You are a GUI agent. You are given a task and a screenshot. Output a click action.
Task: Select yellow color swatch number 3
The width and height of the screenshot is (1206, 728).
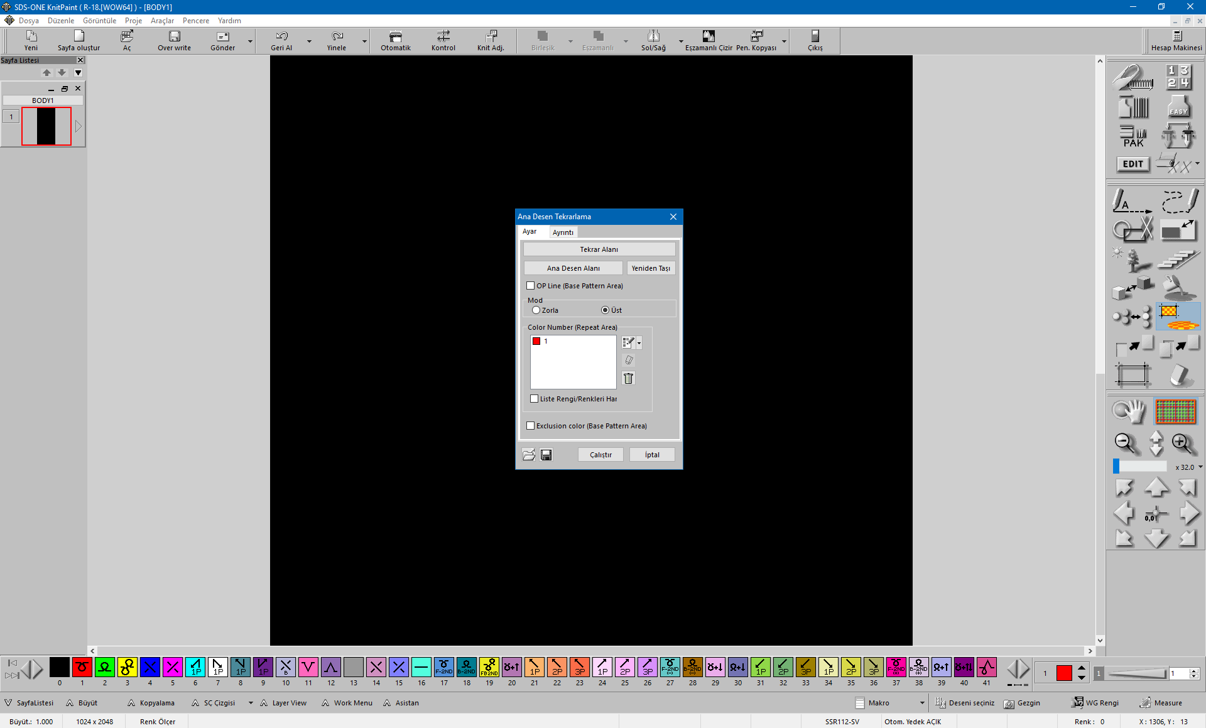click(x=128, y=667)
